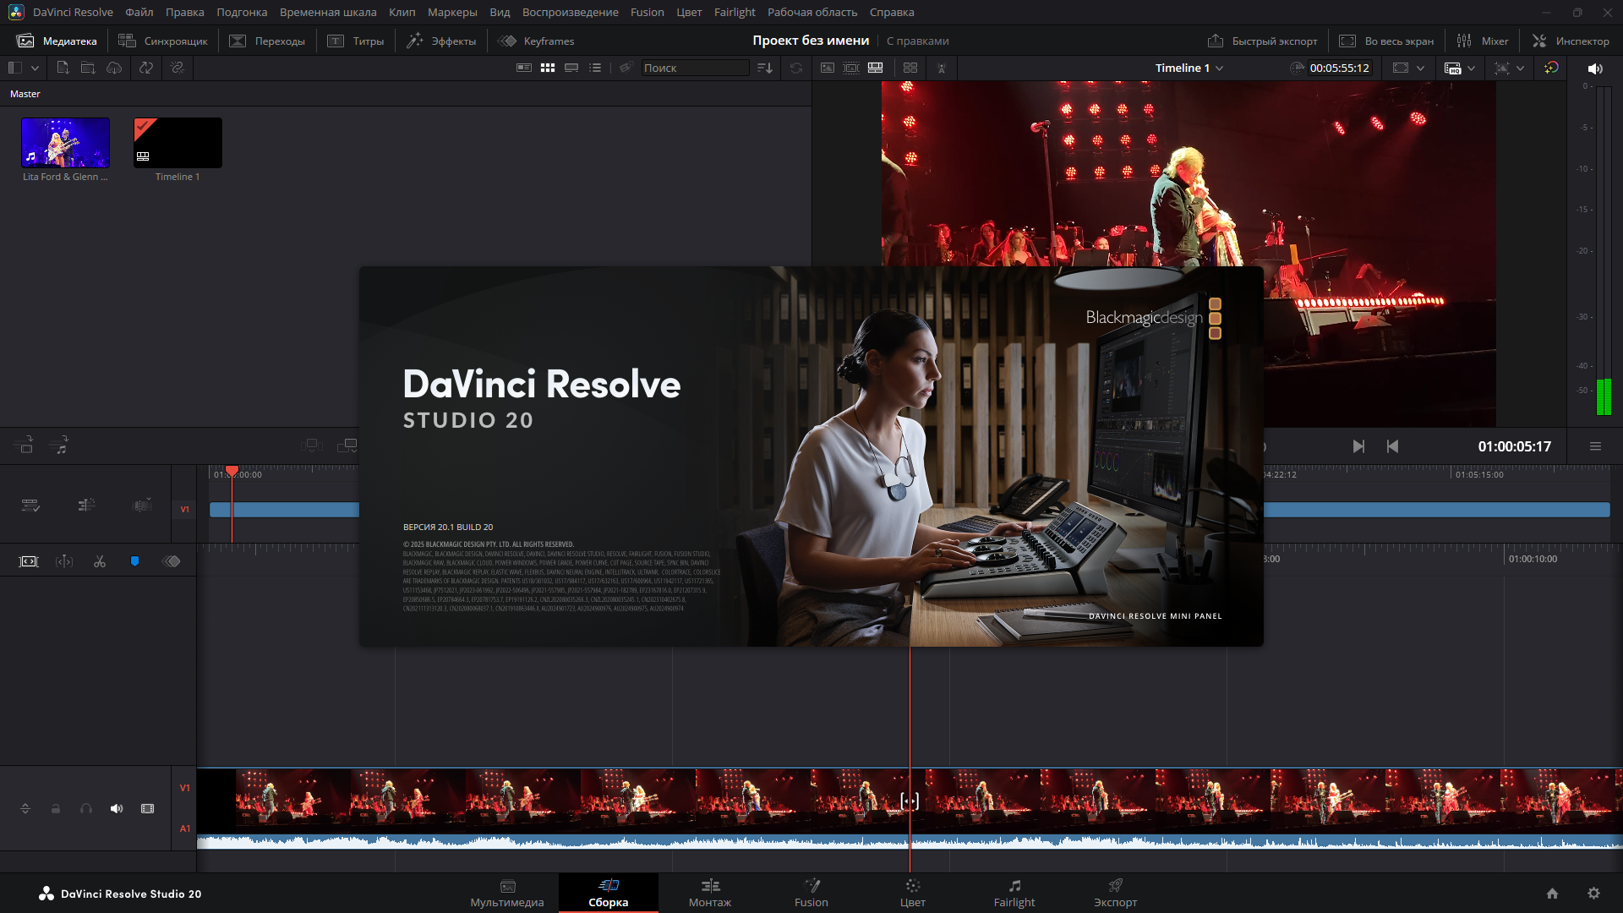Switch media pool to list view

click(x=595, y=68)
